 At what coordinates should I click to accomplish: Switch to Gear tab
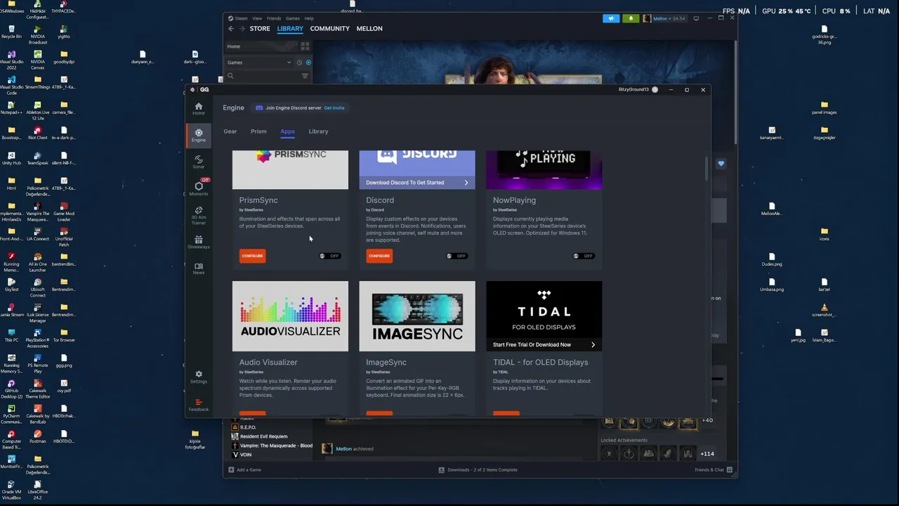tap(230, 131)
